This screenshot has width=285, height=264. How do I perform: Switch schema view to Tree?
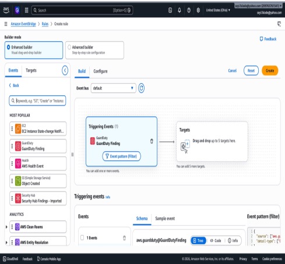[198, 241]
